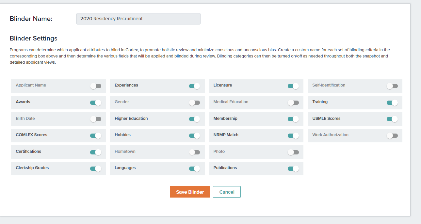Disable the Membership blinder toggle
Screen dimensions: 421x224
[293, 119]
